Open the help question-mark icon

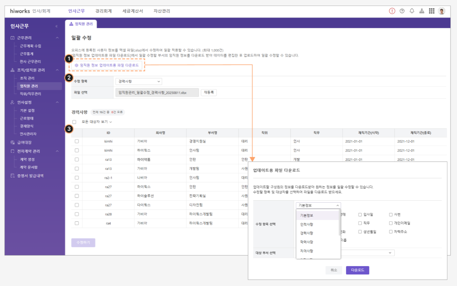[402, 11]
